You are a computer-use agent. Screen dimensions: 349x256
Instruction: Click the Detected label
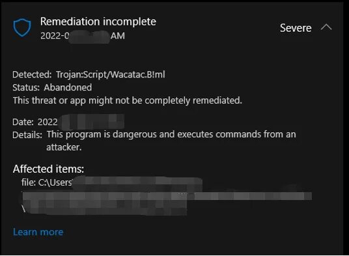click(32, 74)
